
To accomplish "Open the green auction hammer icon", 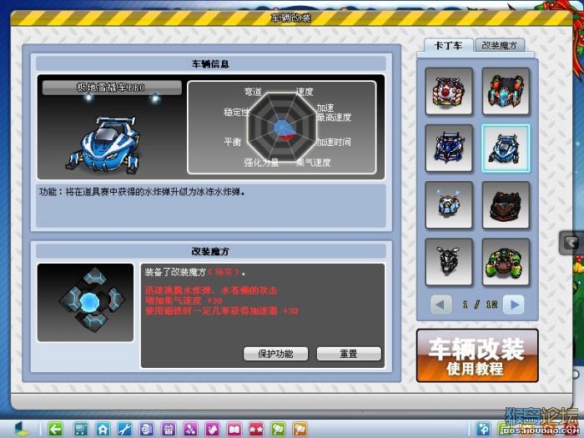I will point(278,430).
